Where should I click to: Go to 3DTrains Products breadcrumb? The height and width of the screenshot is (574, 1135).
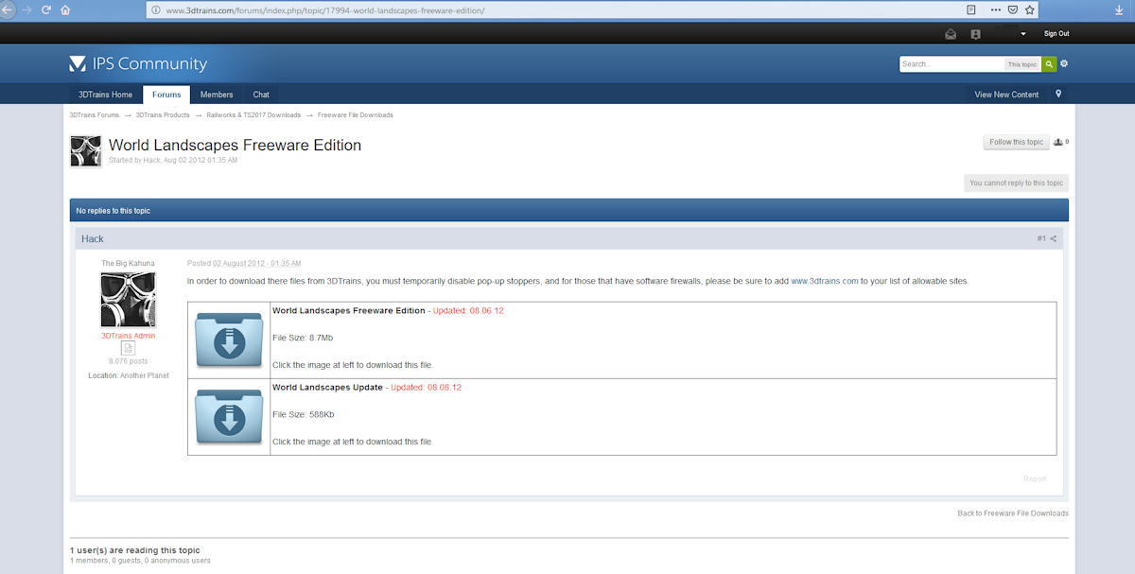coord(163,115)
